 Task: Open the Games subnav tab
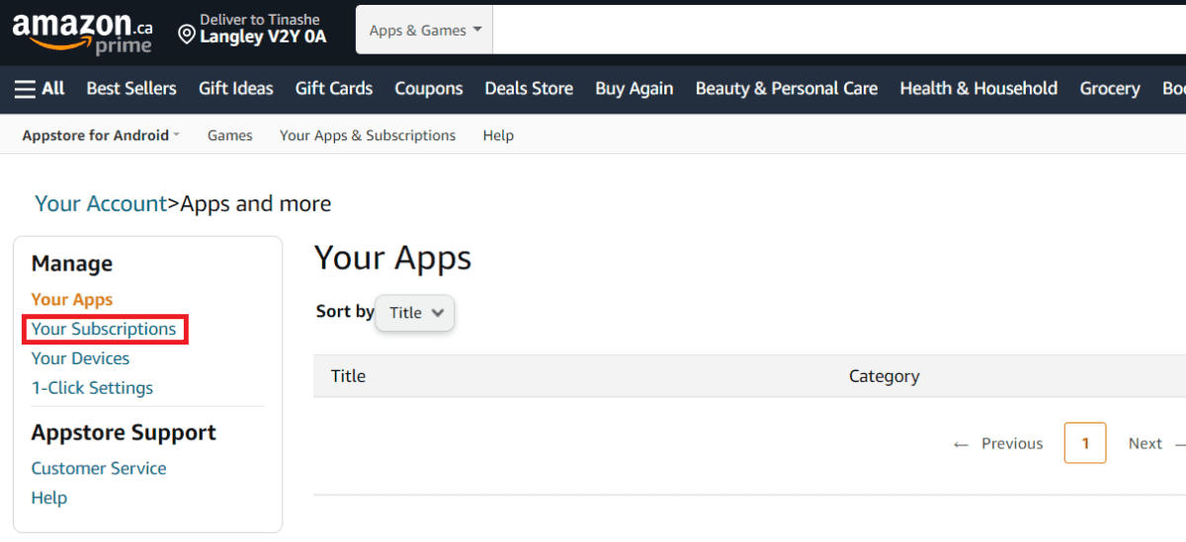tap(230, 135)
